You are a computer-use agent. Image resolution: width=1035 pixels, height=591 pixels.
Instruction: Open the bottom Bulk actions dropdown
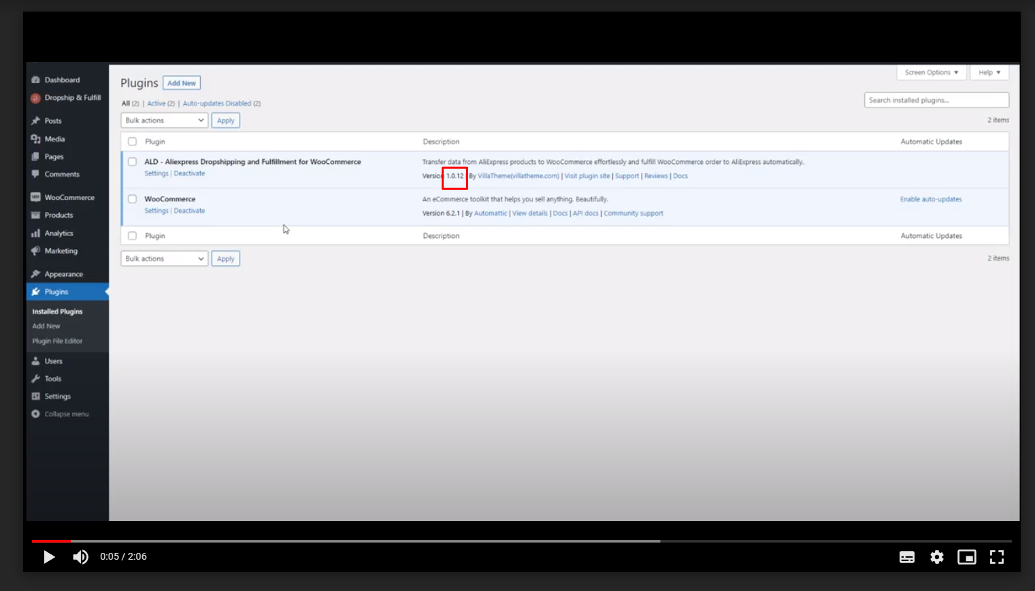pos(164,258)
